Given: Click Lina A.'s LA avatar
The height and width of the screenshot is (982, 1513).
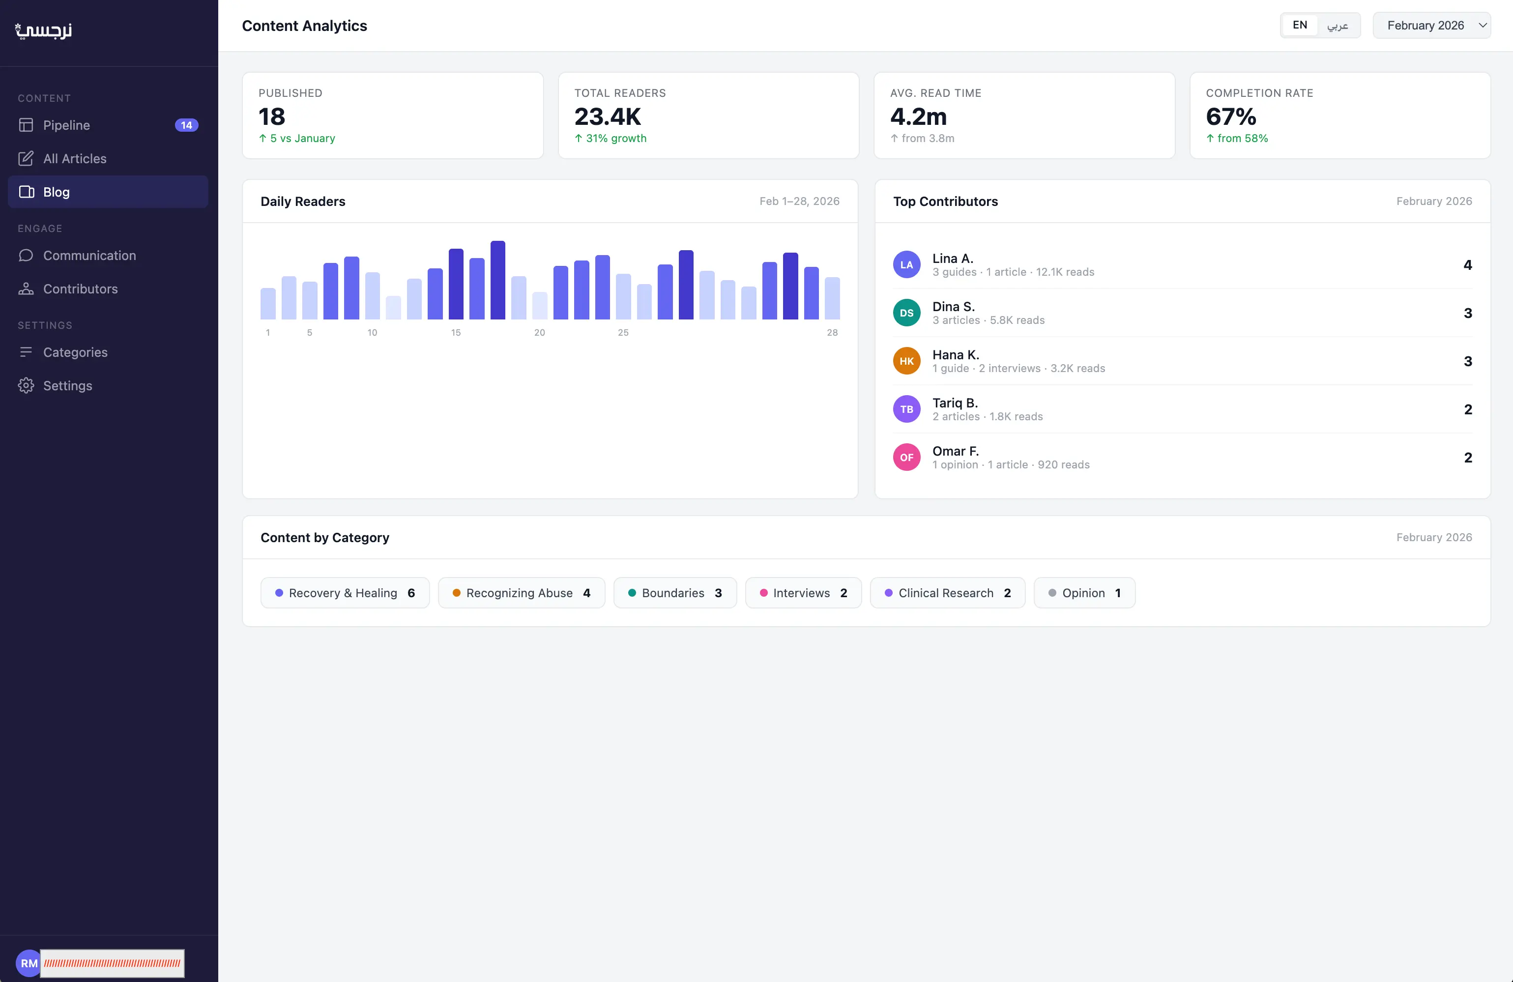Looking at the screenshot, I should [x=906, y=265].
